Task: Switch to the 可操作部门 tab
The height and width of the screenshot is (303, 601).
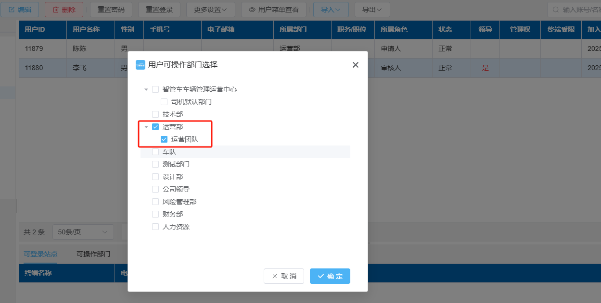Action: point(93,254)
